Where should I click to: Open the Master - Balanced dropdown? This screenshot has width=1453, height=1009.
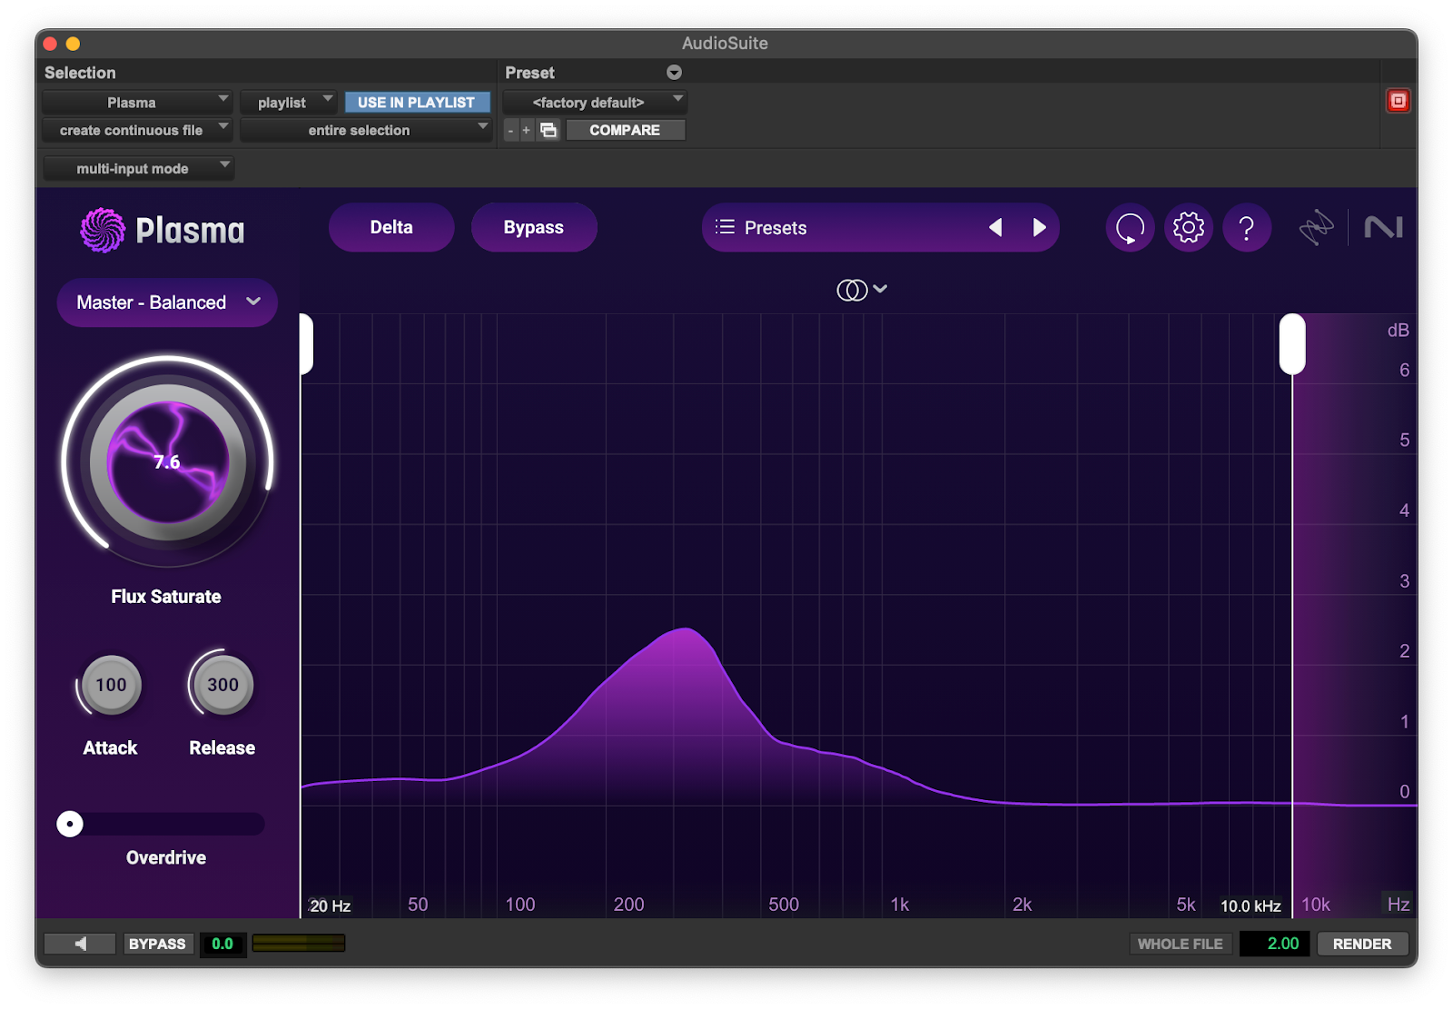167,302
